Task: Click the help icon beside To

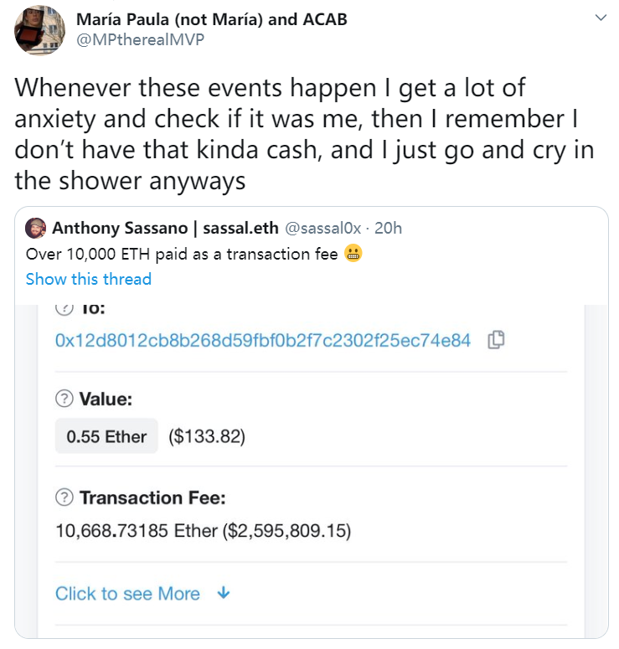Action: click(x=64, y=309)
